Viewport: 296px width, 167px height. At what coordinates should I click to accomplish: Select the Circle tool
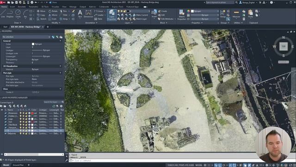[18, 14]
